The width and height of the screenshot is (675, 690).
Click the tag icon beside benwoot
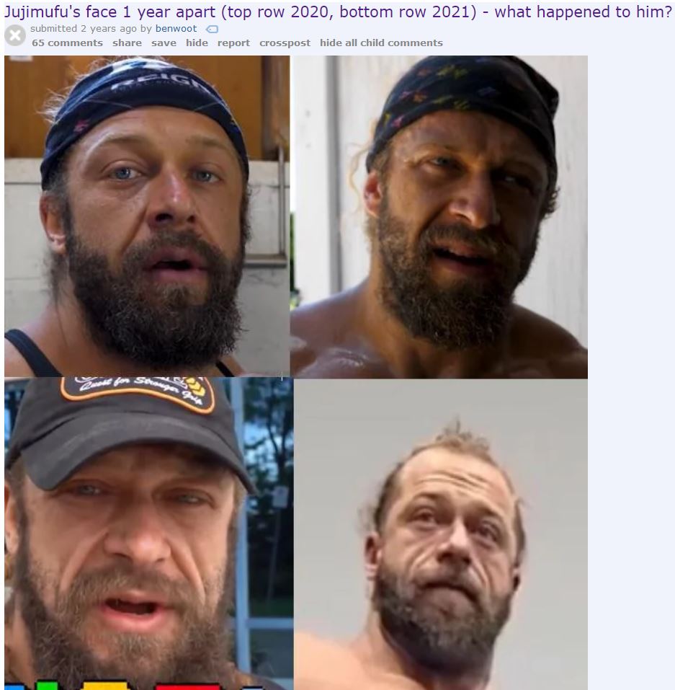[212, 29]
